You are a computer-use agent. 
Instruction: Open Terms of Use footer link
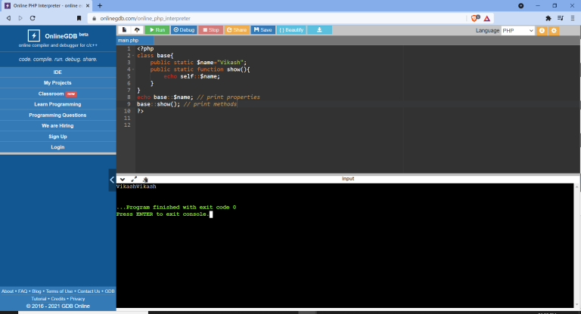[x=59, y=291]
